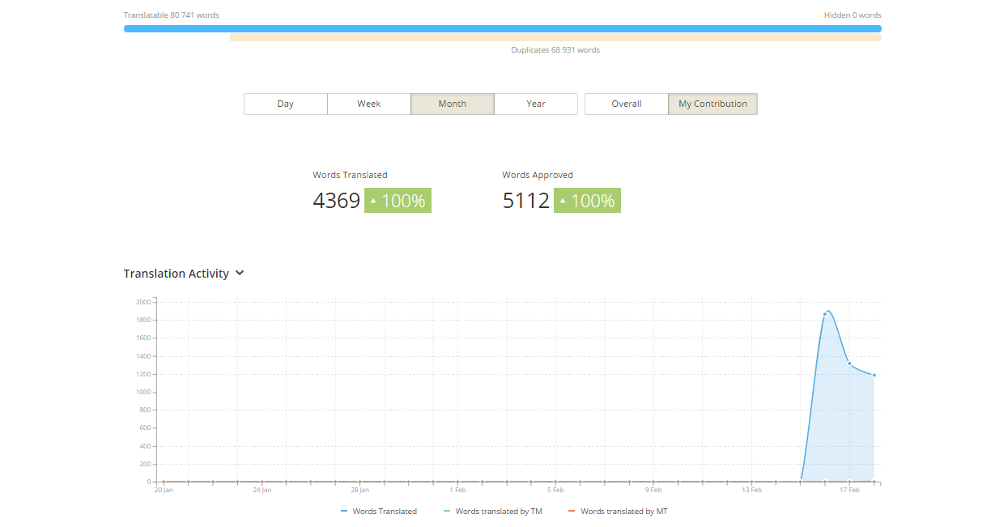The image size is (995, 527).
Task: Click the 1 Feb axis label
Action: (457, 490)
